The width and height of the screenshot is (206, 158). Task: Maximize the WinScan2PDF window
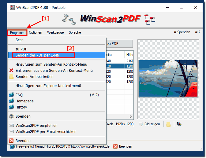182,7
